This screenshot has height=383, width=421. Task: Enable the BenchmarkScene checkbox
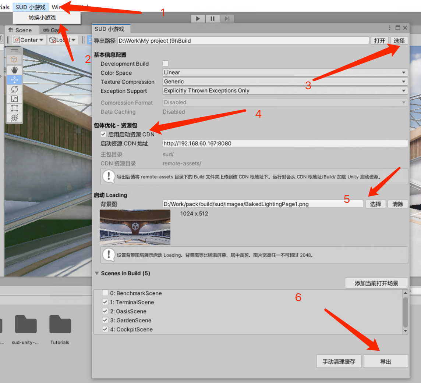[x=105, y=293]
